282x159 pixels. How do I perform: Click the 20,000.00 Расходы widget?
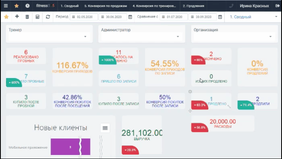(x=223, y=124)
